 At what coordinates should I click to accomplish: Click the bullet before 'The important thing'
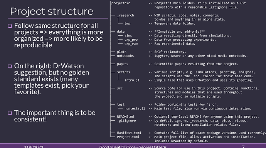10,113
